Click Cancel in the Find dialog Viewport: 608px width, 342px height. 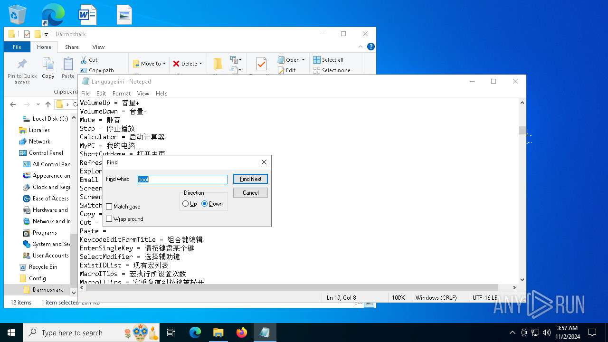tap(250, 193)
